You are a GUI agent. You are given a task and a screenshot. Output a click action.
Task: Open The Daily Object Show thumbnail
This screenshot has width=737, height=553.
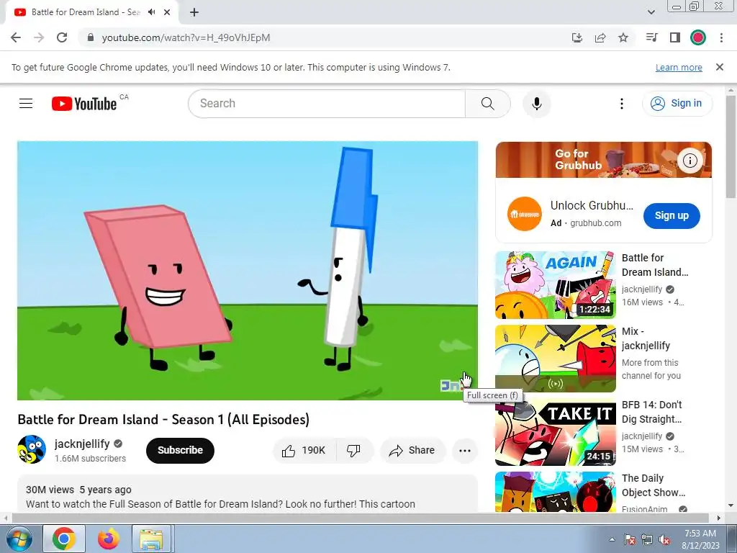pyautogui.click(x=555, y=492)
